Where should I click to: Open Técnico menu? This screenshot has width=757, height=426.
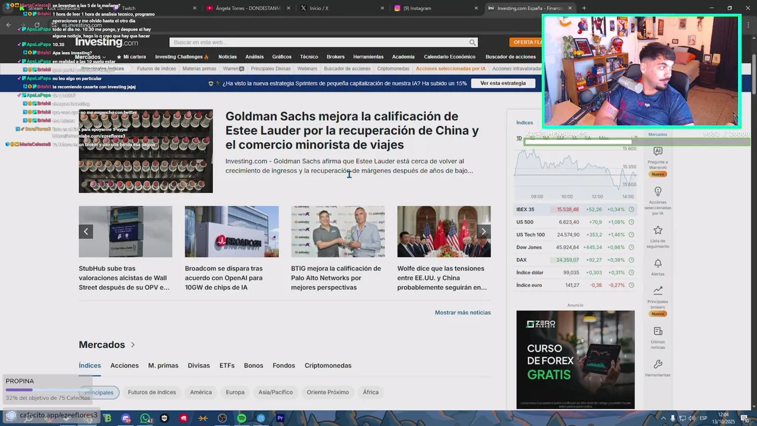(x=309, y=57)
